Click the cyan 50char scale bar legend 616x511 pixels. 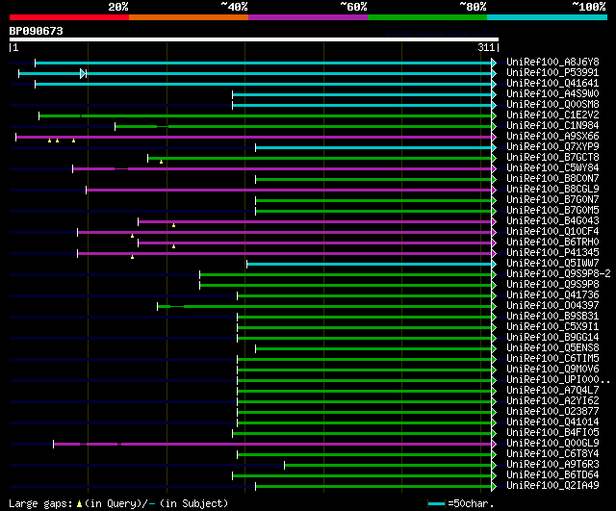[x=436, y=504]
